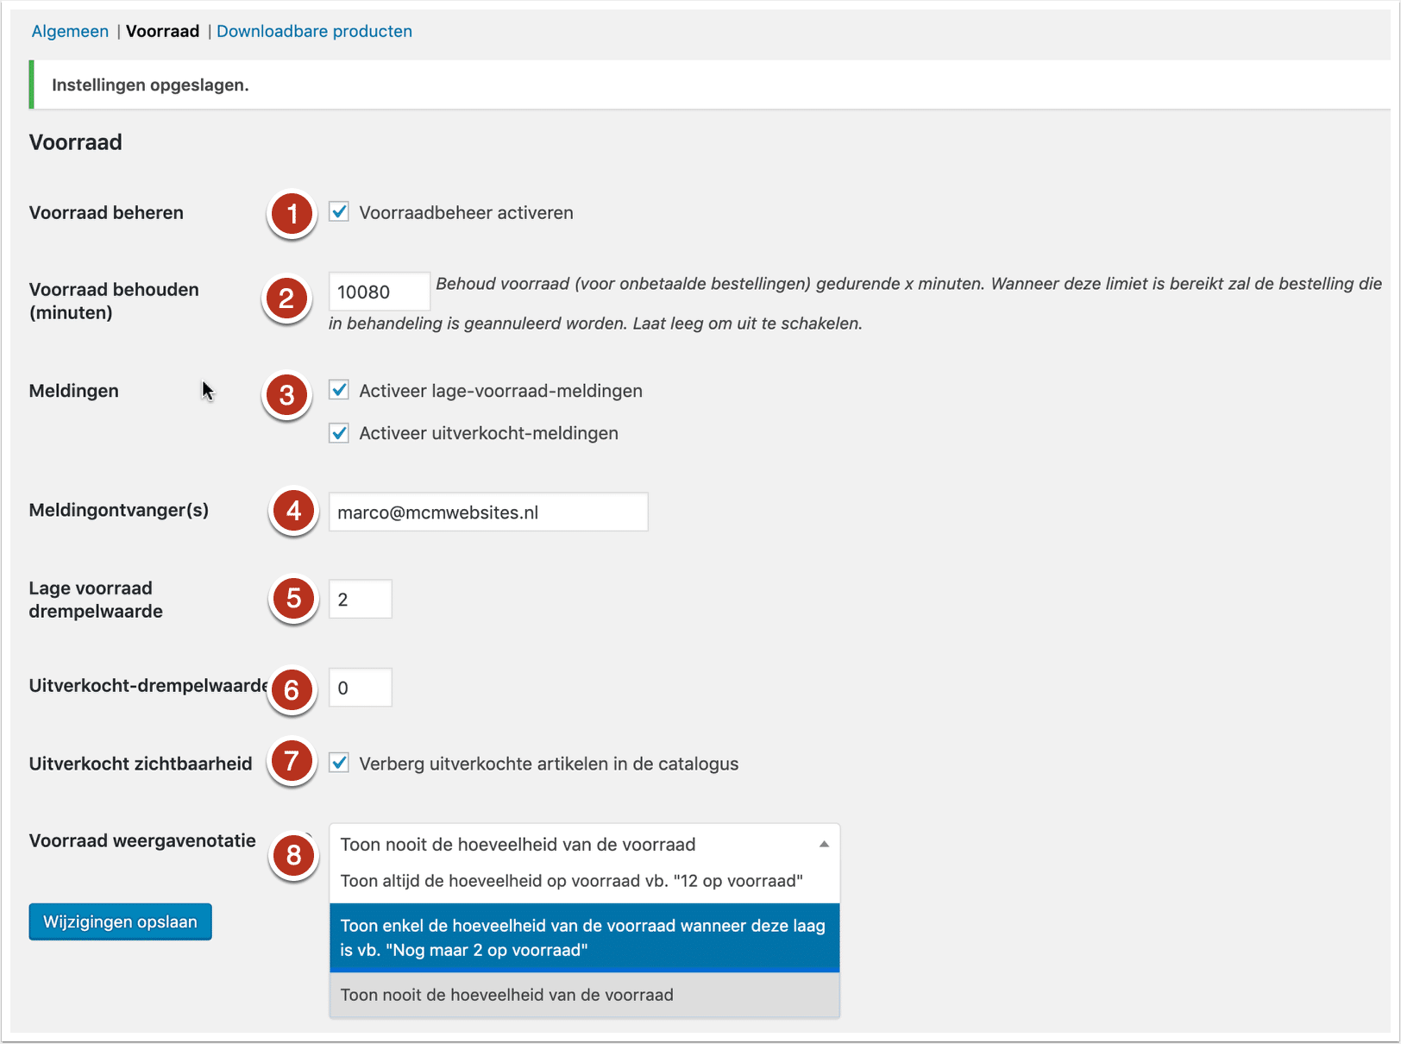Toggle the Voorraadbeheer activeren checkbox

[339, 211]
